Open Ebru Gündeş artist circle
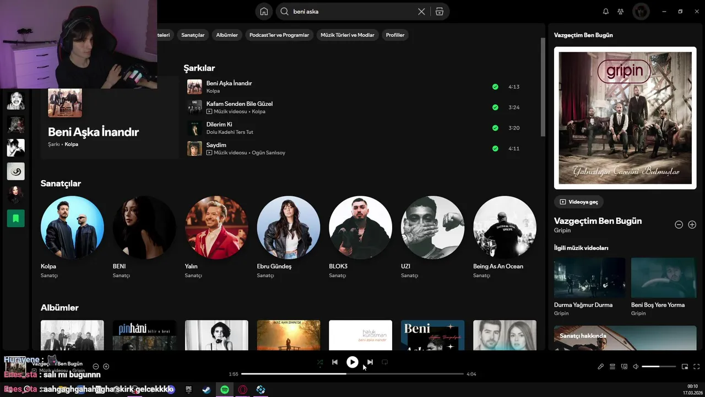The width and height of the screenshot is (705, 397). tap(289, 227)
